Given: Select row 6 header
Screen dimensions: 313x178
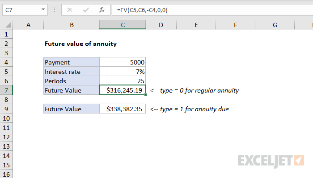Looking at the screenshot, I should pyautogui.click(x=6, y=81).
